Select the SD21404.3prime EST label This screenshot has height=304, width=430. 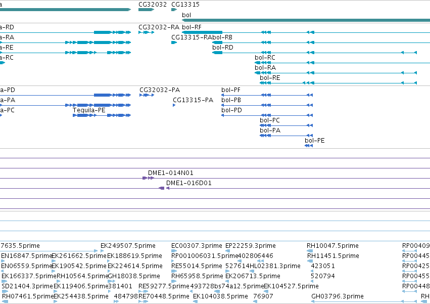[x=27, y=286]
